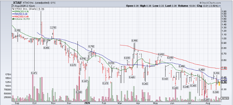Click the StockCharts.com copyright text
This screenshot has height=105, width=233.
210,3
